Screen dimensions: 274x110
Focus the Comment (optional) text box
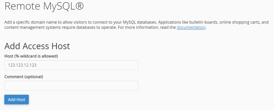[71, 86]
